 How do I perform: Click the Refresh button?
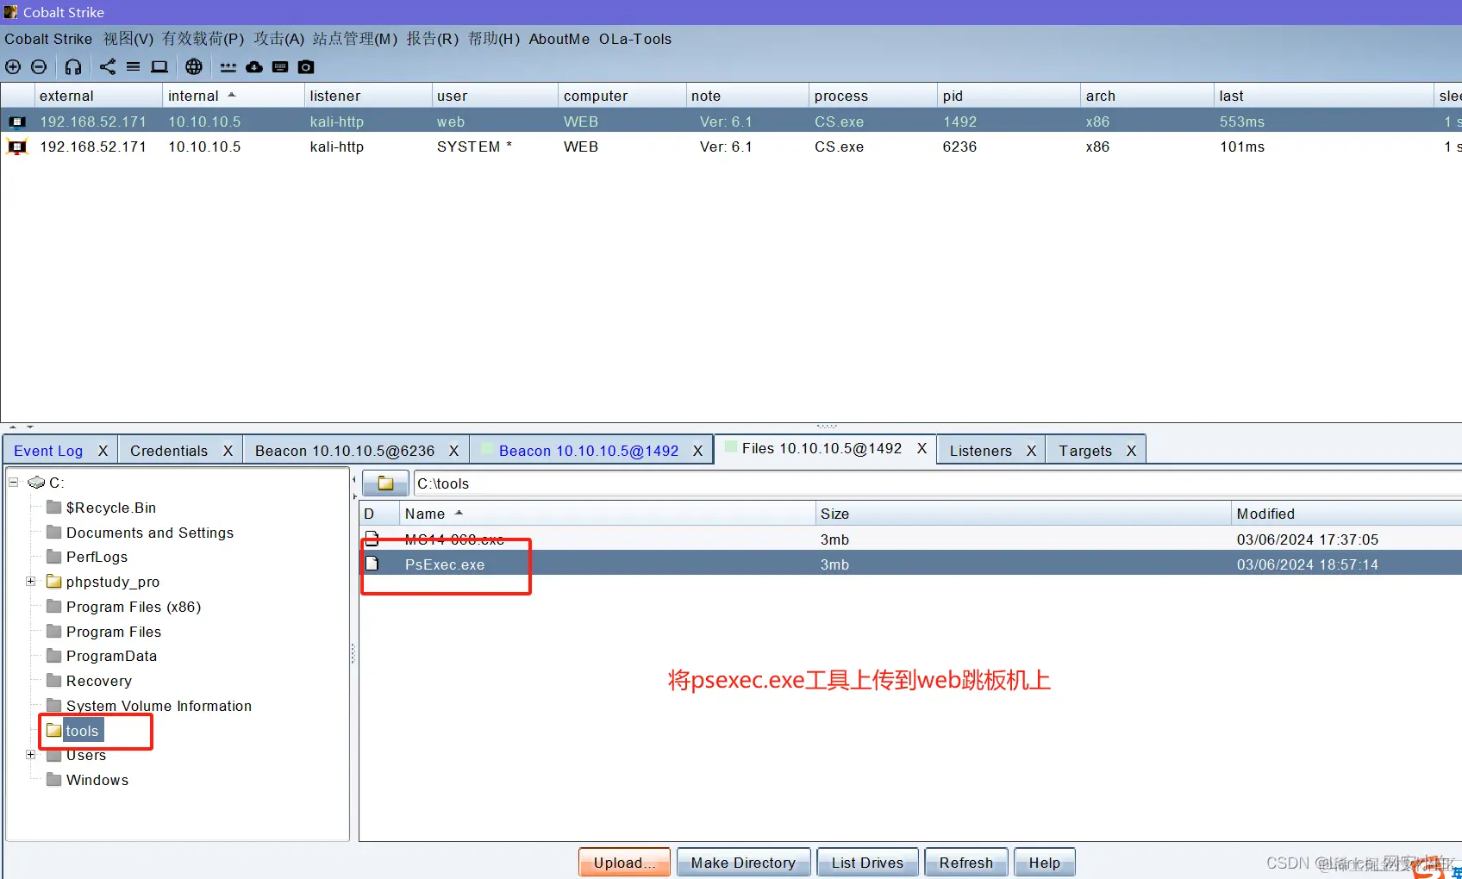pos(965,863)
